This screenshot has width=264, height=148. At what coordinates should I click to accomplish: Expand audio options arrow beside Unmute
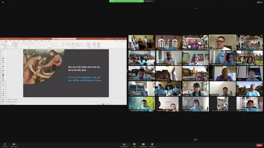[x=8, y=144]
